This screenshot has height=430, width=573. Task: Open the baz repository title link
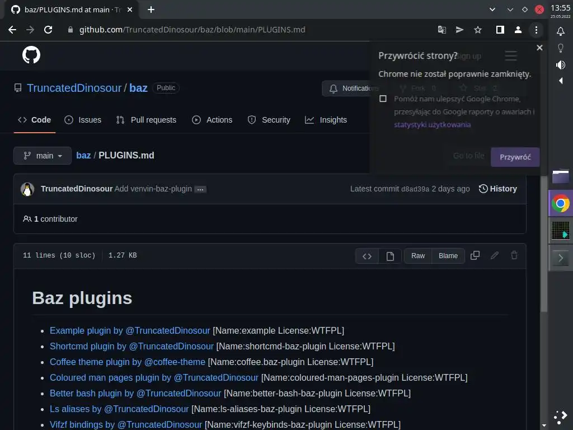point(139,88)
